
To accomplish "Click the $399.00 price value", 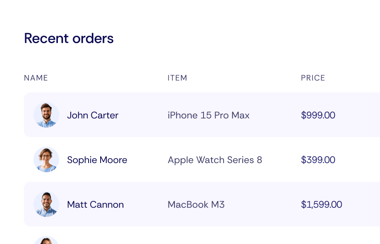I will pyautogui.click(x=318, y=160).
